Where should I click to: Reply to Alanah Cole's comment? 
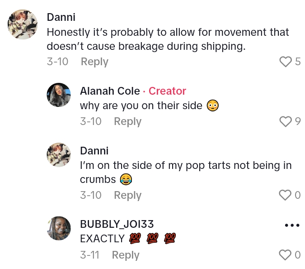pyautogui.click(x=127, y=121)
